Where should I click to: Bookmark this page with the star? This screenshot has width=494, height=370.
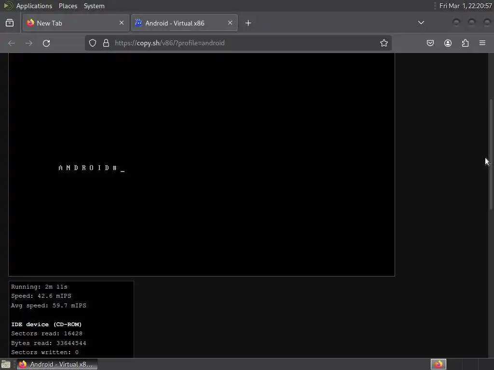point(384,43)
